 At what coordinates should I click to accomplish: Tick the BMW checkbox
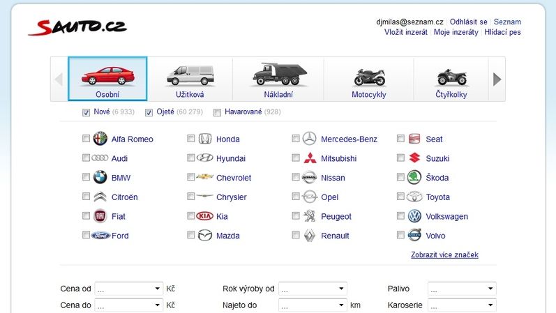[x=87, y=176]
